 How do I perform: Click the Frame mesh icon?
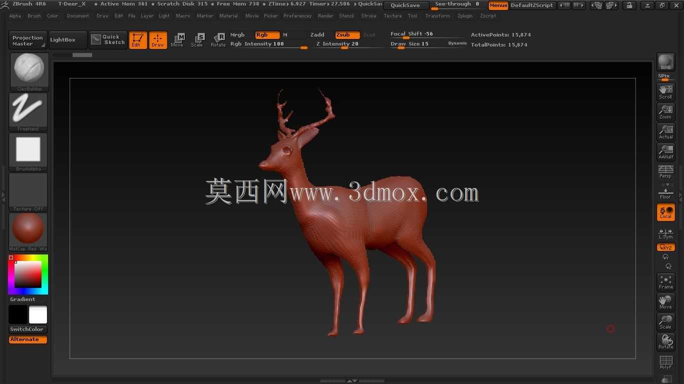(x=665, y=282)
